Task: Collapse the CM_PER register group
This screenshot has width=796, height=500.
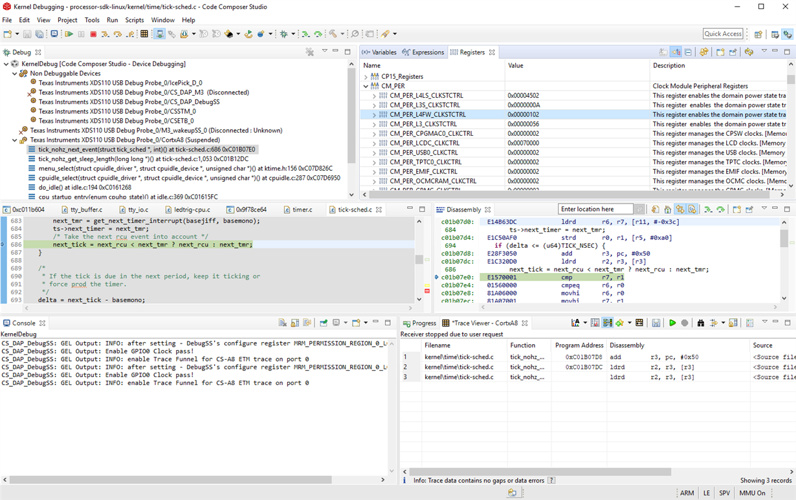Action: 366,86
